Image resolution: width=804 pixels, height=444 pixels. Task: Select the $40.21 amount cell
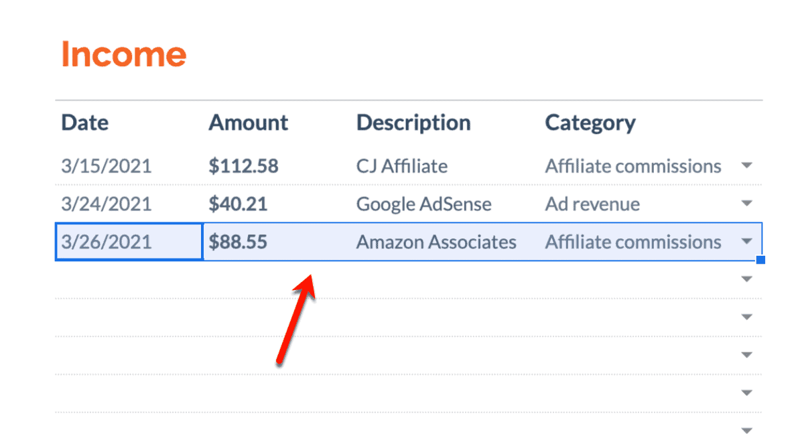click(x=277, y=204)
